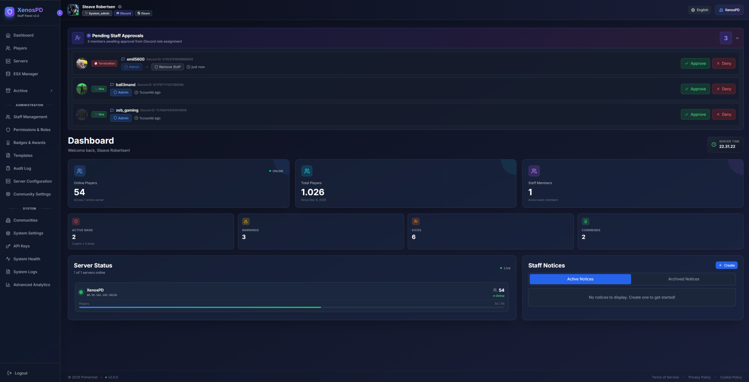Click the Online Players card icon
The image size is (749, 382).
[80, 171]
